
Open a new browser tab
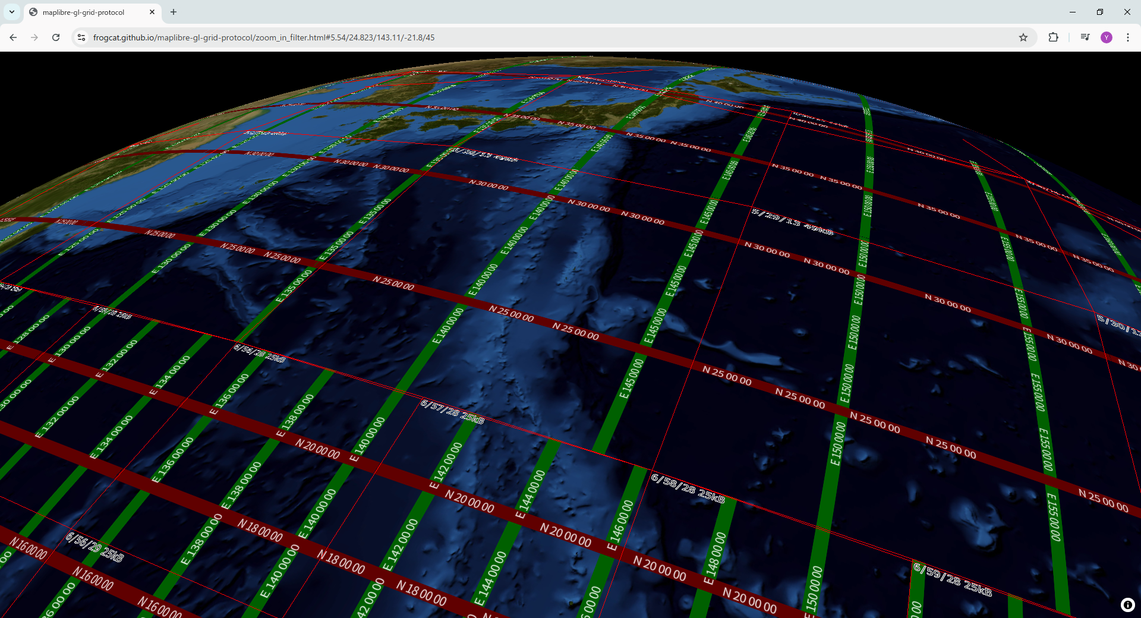[x=174, y=12]
